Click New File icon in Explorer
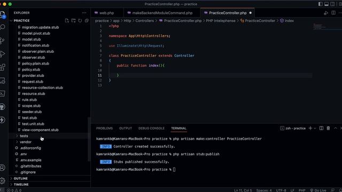Image resolution: width=342 pixels, height=192 pixels. (67, 20)
